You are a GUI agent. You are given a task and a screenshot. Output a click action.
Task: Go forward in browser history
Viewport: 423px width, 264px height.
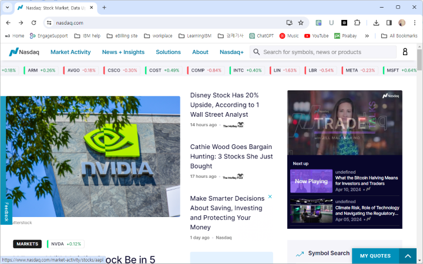(x=21, y=23)
